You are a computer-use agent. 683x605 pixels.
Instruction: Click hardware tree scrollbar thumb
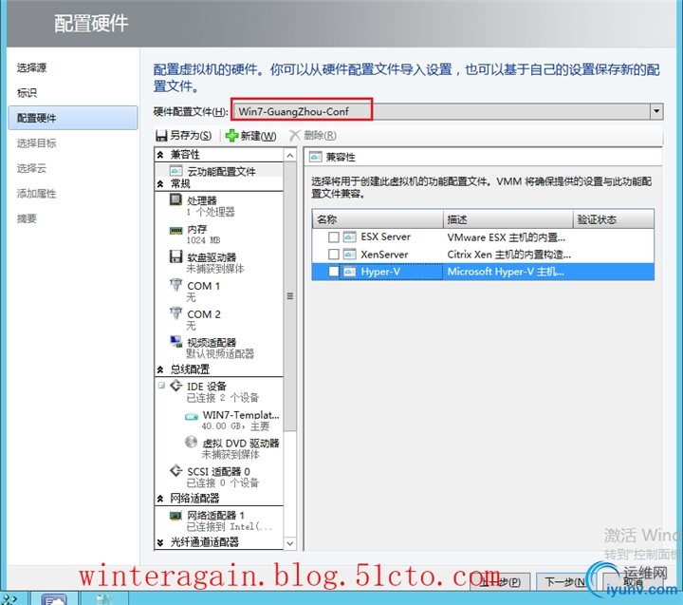click(x=290, y=296)
